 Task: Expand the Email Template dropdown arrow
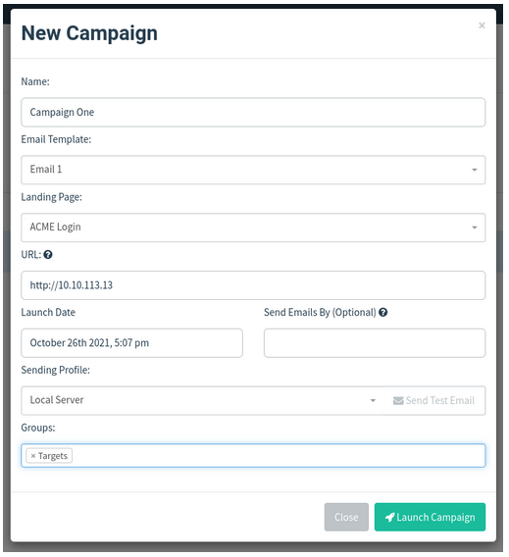click(x=475, y=170)
